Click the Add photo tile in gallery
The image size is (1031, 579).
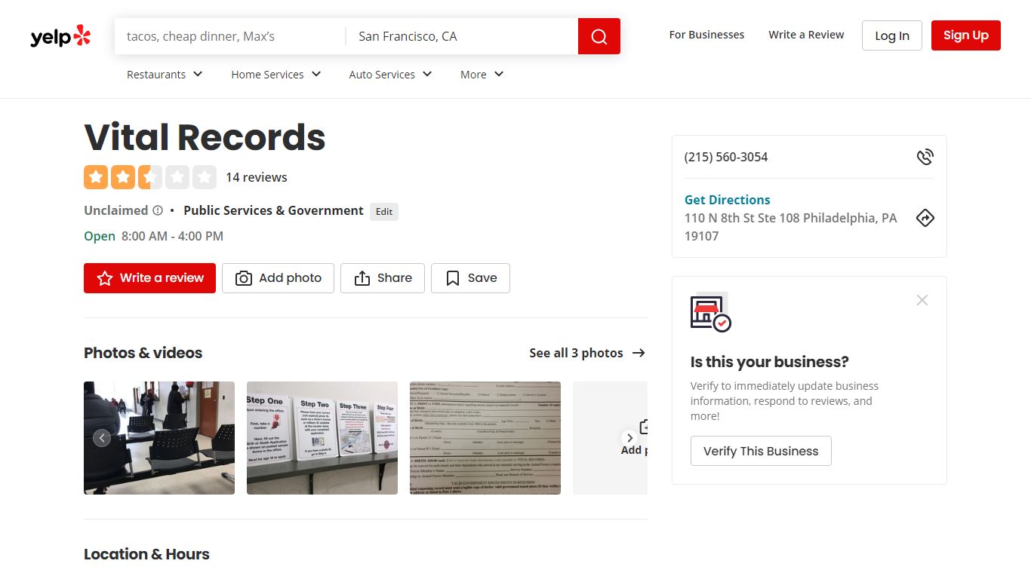611,438
